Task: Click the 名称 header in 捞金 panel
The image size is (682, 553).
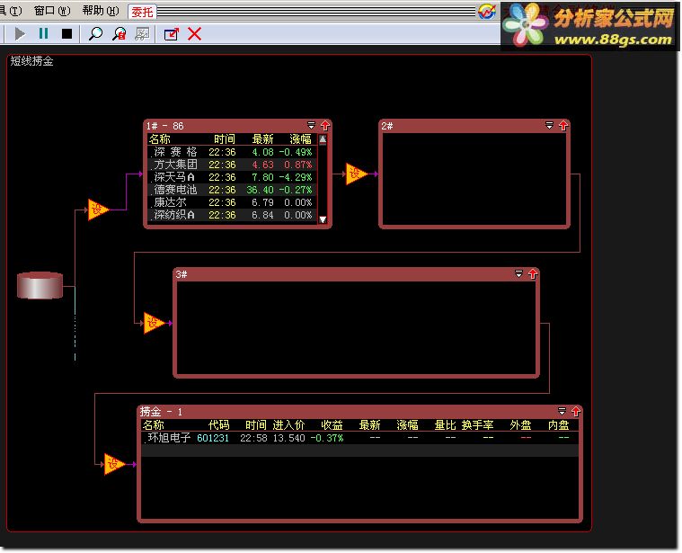Action: pos(154,425)
